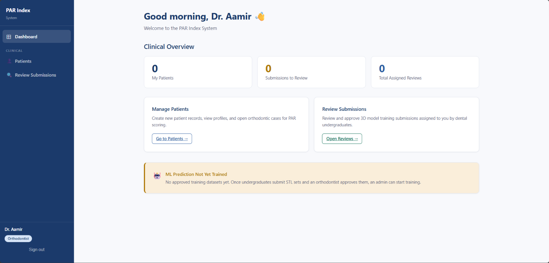
Task: Click the Review Submissions card description text
Action: tap(395, 122)
